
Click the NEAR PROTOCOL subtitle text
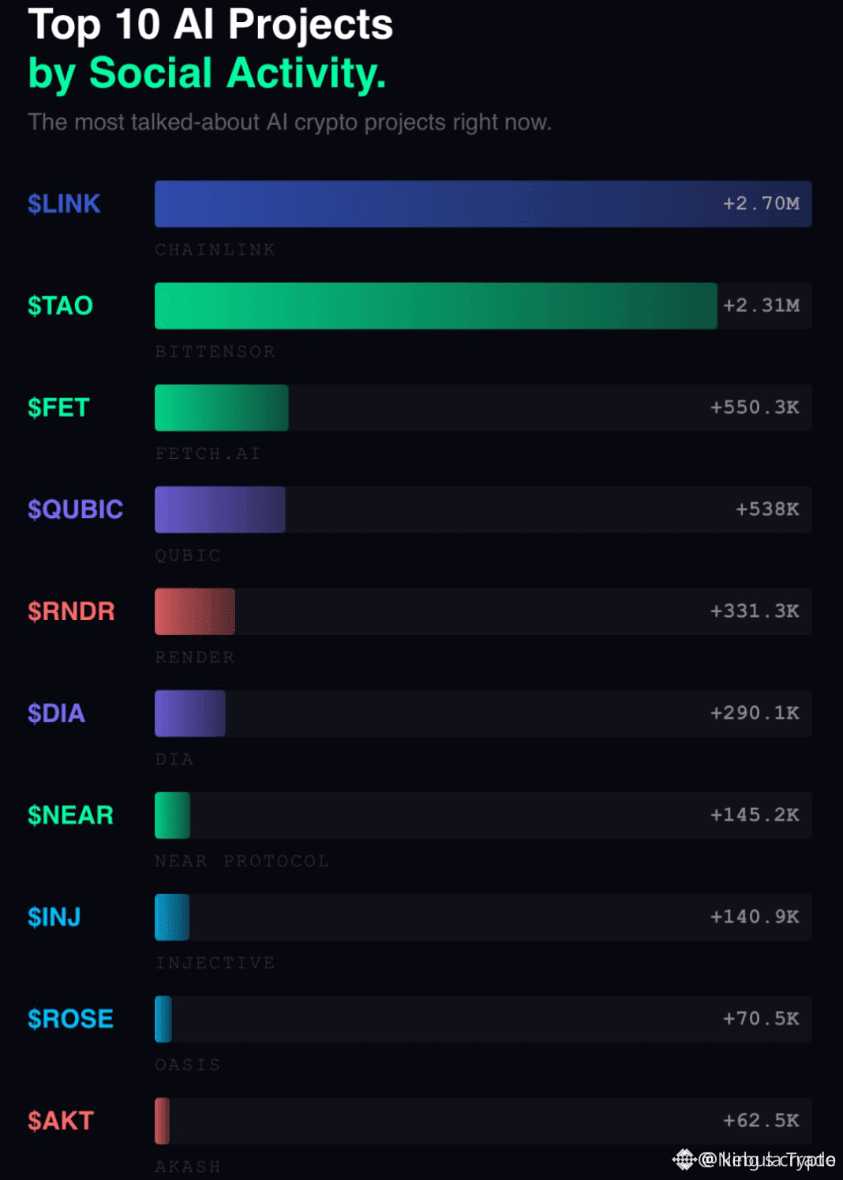[x=242, y=861]
